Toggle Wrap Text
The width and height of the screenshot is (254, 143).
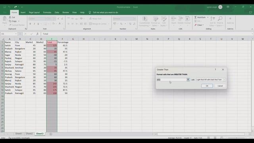96,19
